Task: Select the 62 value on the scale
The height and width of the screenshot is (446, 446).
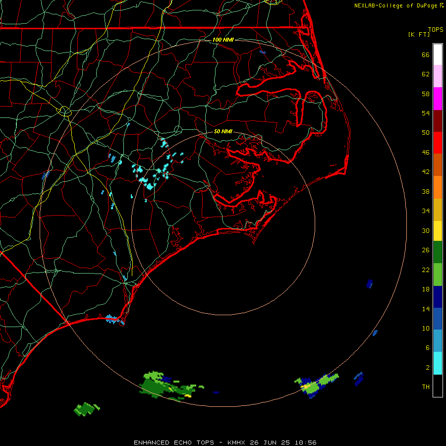Action: click(x=426, y=74)
